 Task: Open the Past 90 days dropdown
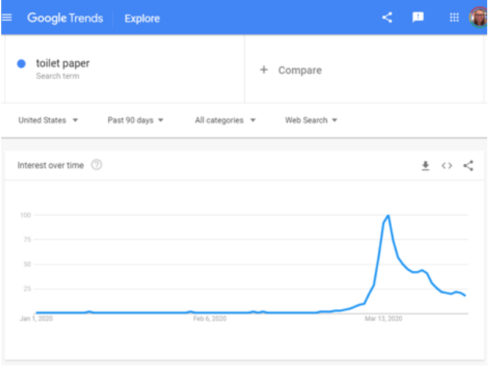tap(135, 120)
